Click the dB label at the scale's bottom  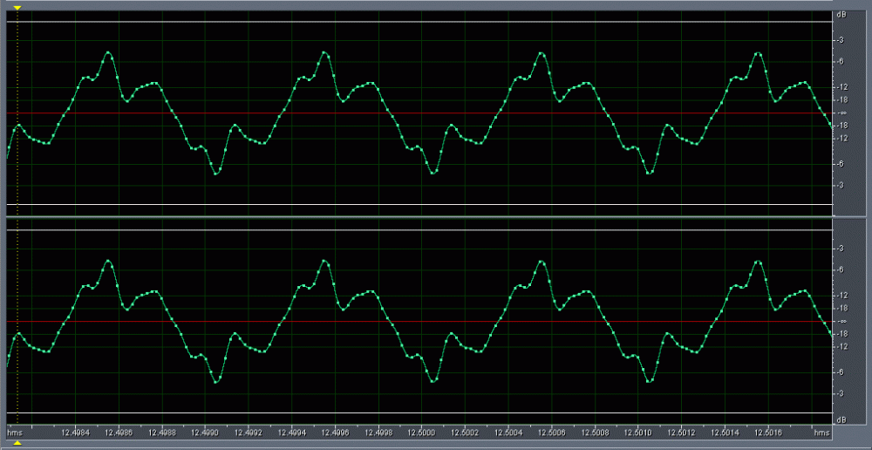point(842,420)
